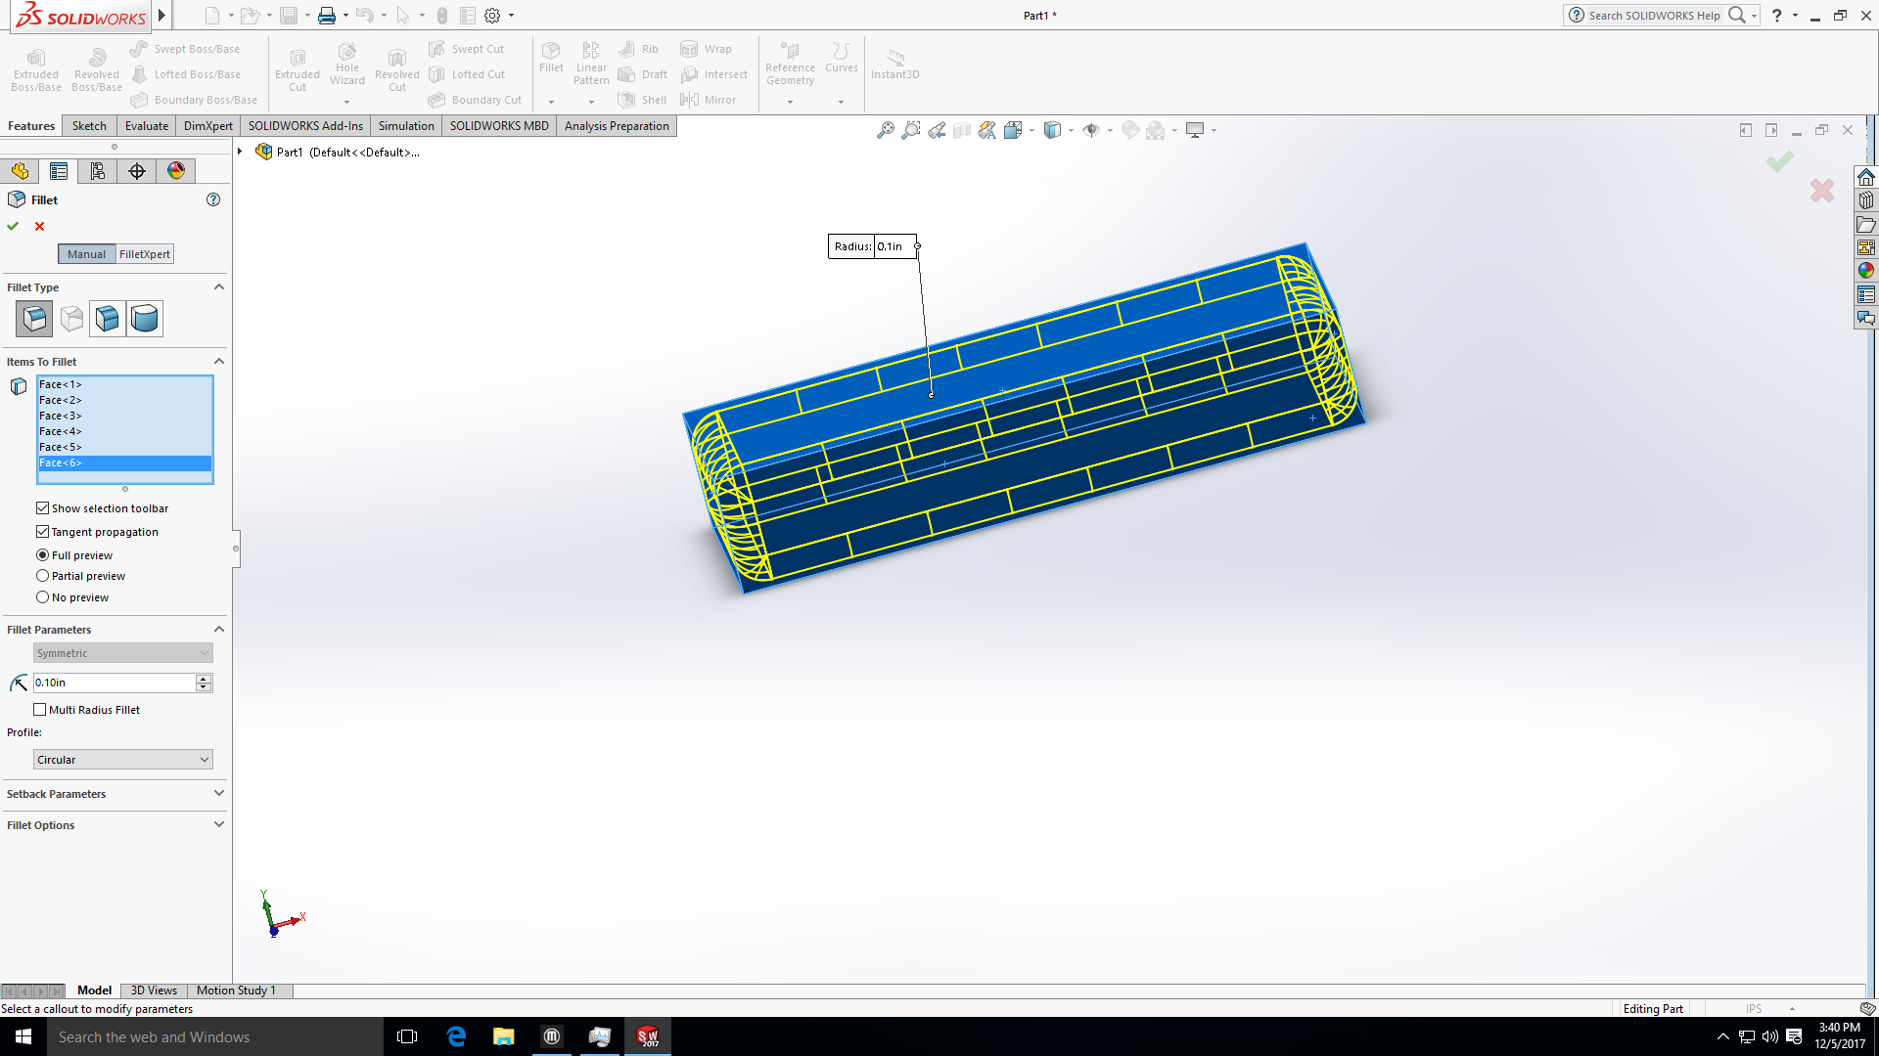The image size is (1879, 1056).
Task: Enable the Multi Radius Fillet checkbox
Action: [42, 709]
